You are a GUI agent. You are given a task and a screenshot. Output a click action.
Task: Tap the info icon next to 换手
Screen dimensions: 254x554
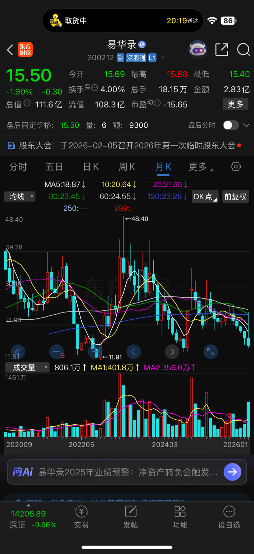95,88
